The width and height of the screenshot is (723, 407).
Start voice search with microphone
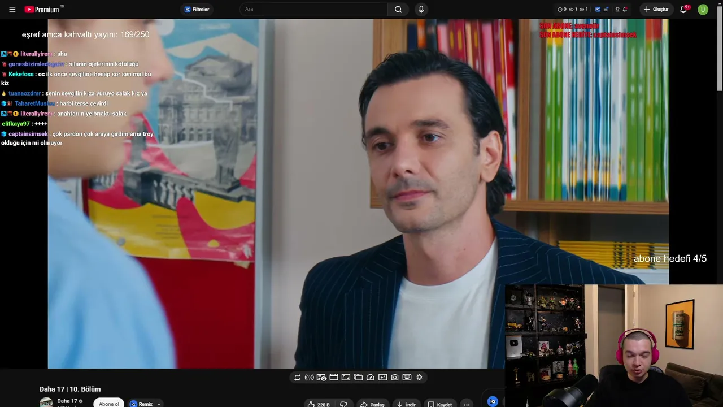[x=421, y=10]
